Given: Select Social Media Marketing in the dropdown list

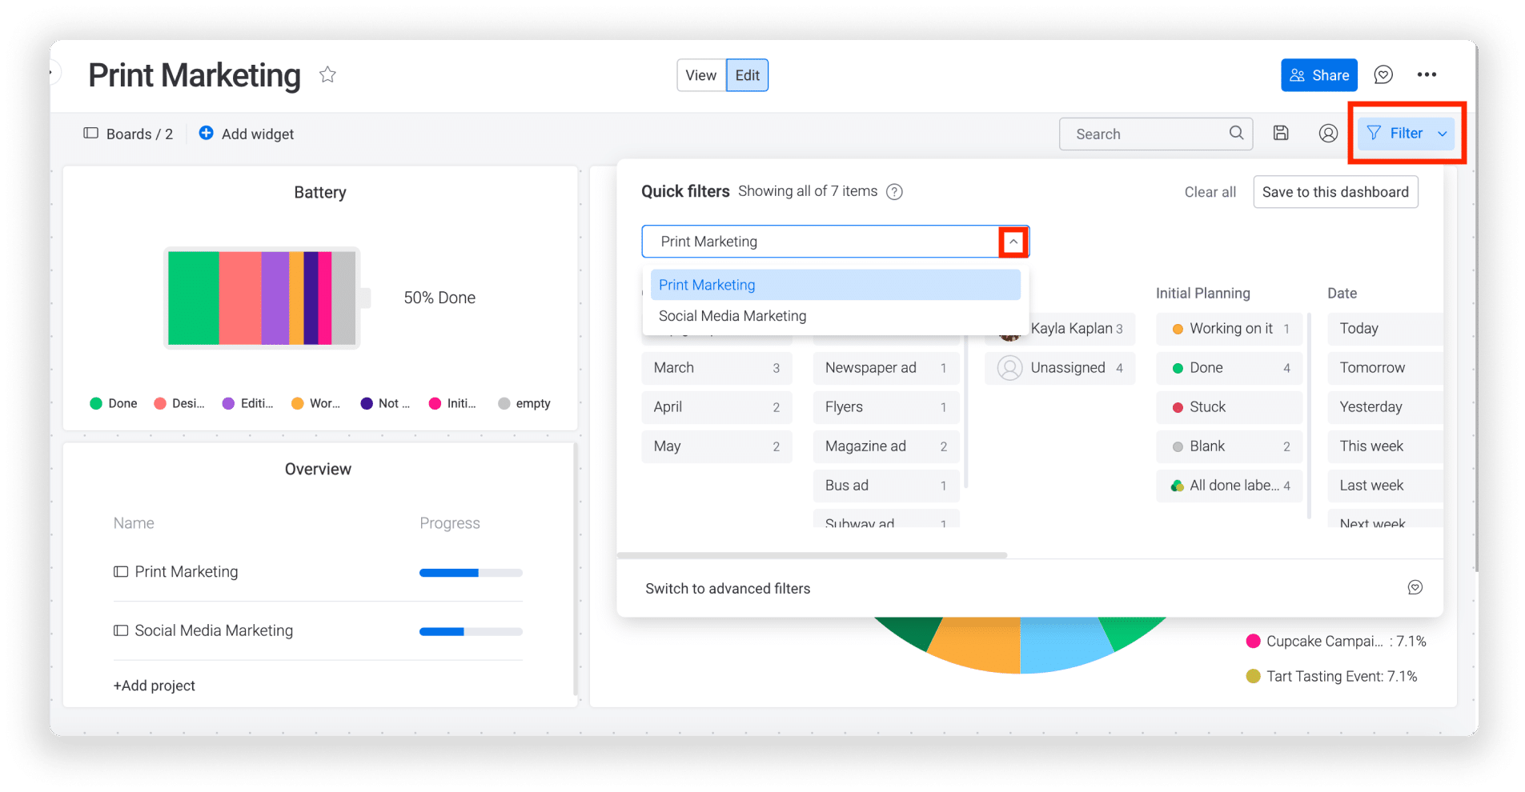Looking at the screenshot, I should click(x=835, y=316).
